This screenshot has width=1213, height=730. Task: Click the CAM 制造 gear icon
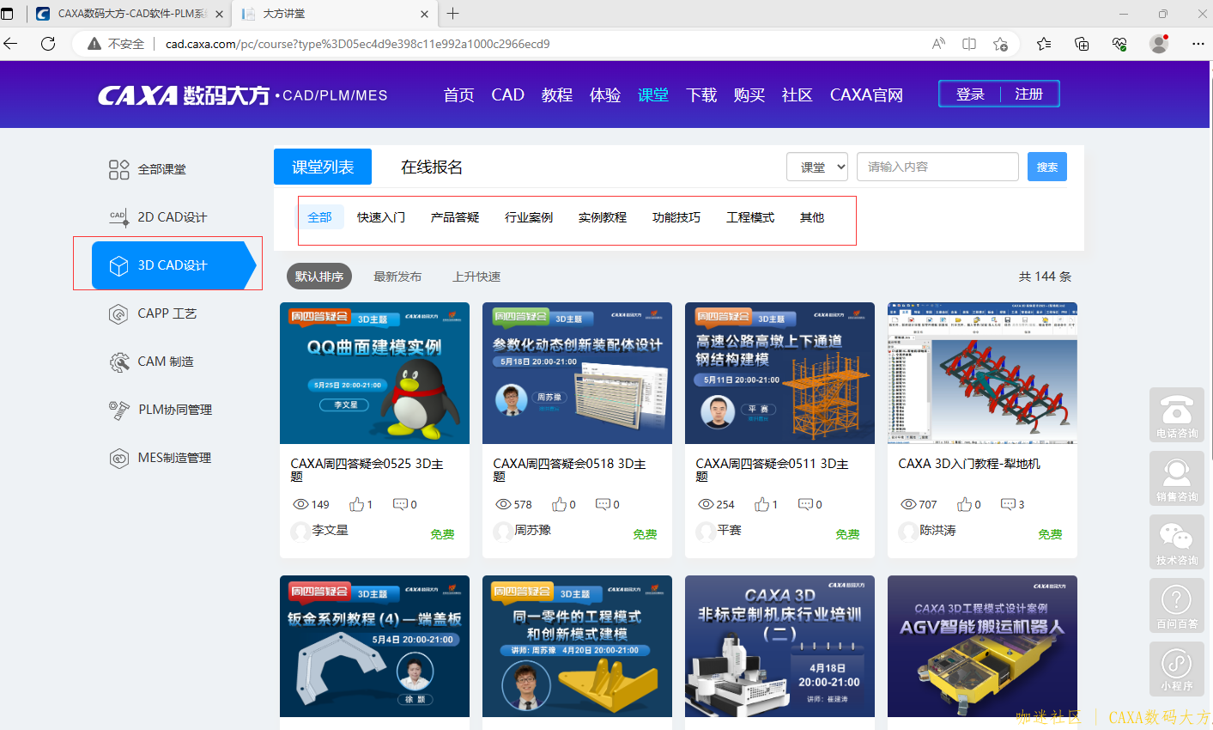(118, 362)
